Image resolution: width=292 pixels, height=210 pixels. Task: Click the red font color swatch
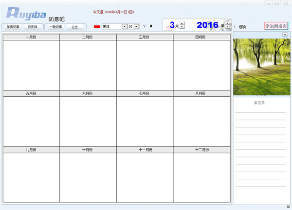pyautogui.click(x=97, y=26)
